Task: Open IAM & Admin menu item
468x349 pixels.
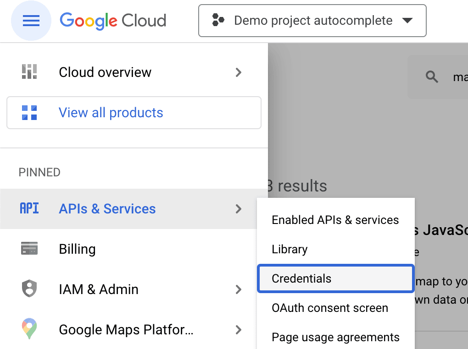Action: click(128, 289)
